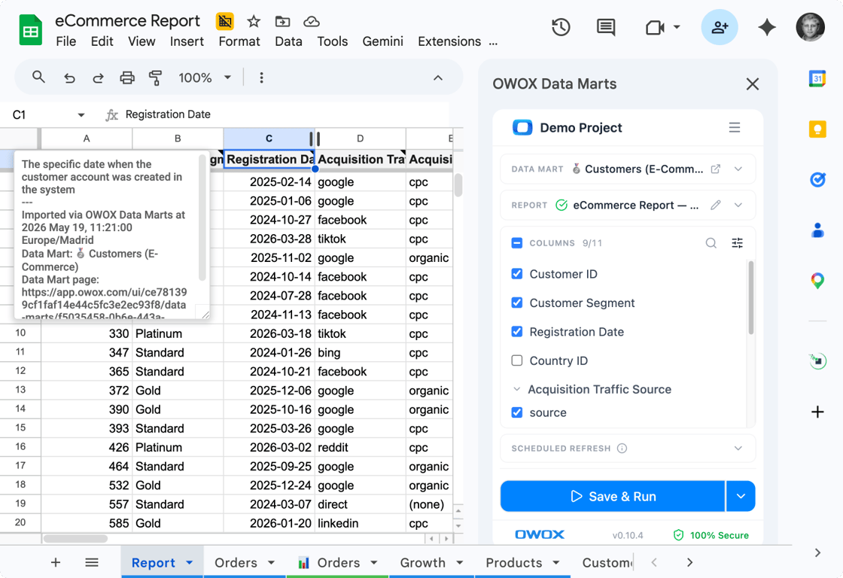Click the add new sheet plus button
Image resolution: width=843 pixels, height=578 pixels.
pyautogui.click(x=56, y=562)
